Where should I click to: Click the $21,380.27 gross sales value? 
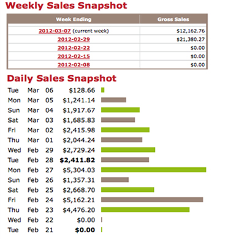click(x=191, y=39)
